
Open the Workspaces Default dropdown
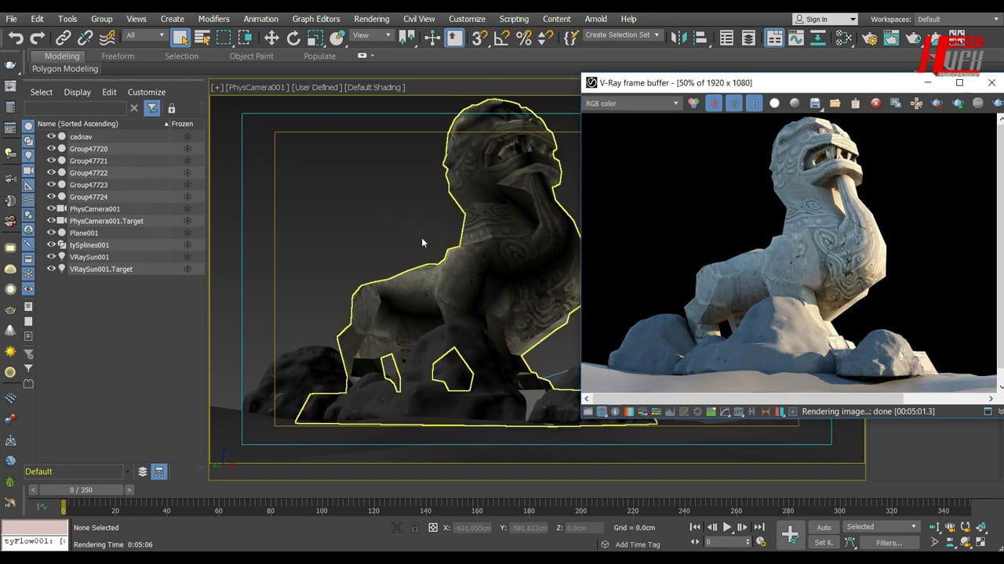tap(958, 19)
